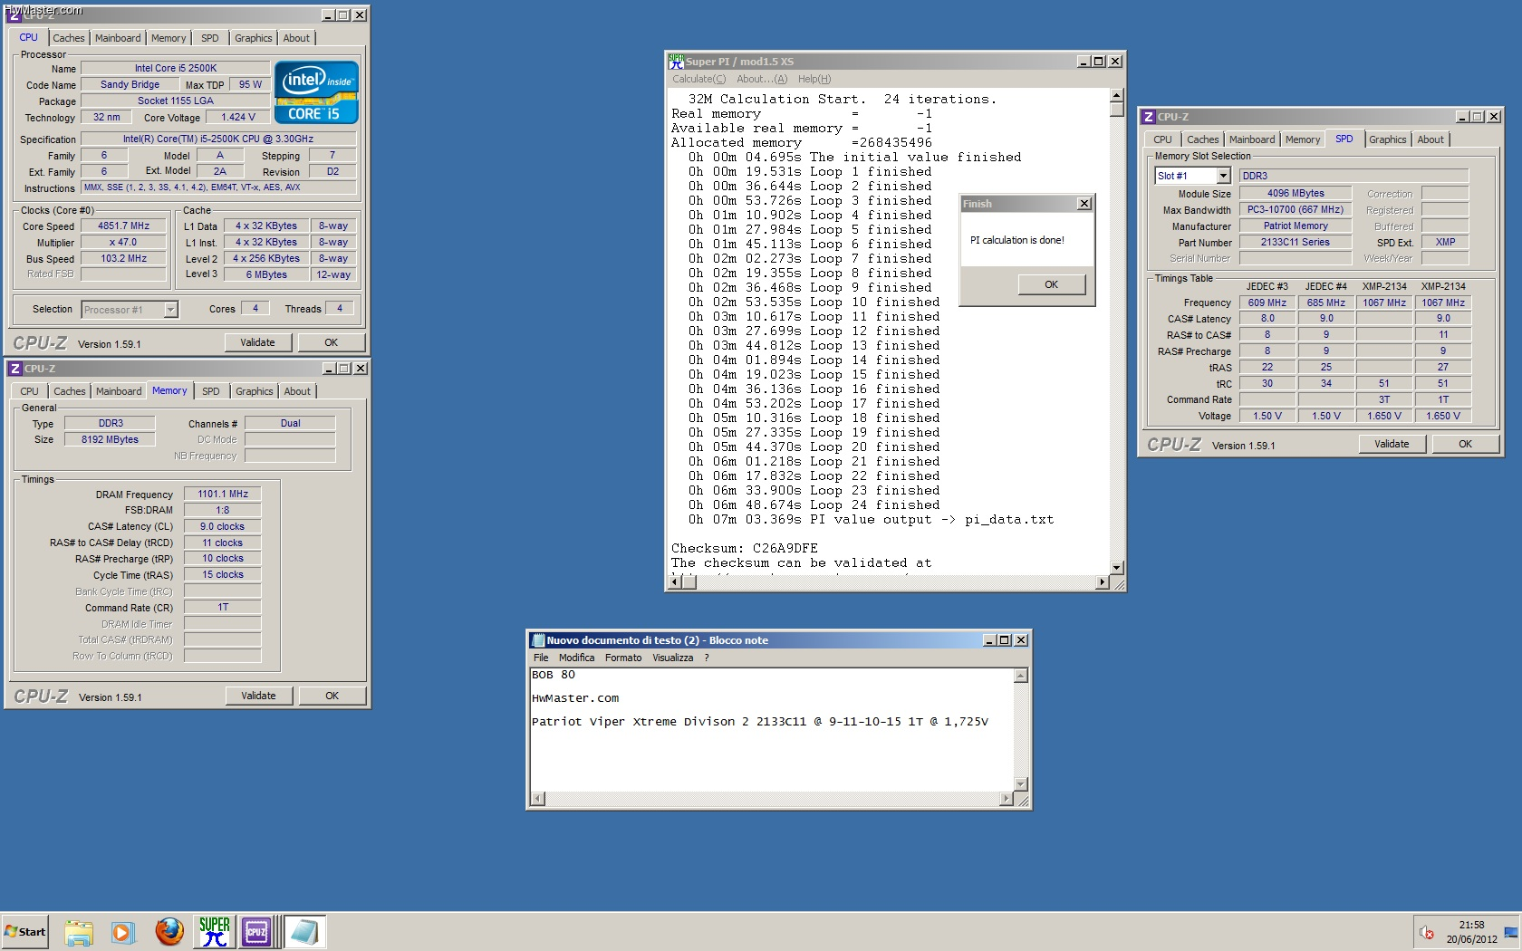This screenshot has width=1522, height=951.
Task: Close the CPU-Z SPD window
Action: pyautogui.click(x=1495, y=117)
